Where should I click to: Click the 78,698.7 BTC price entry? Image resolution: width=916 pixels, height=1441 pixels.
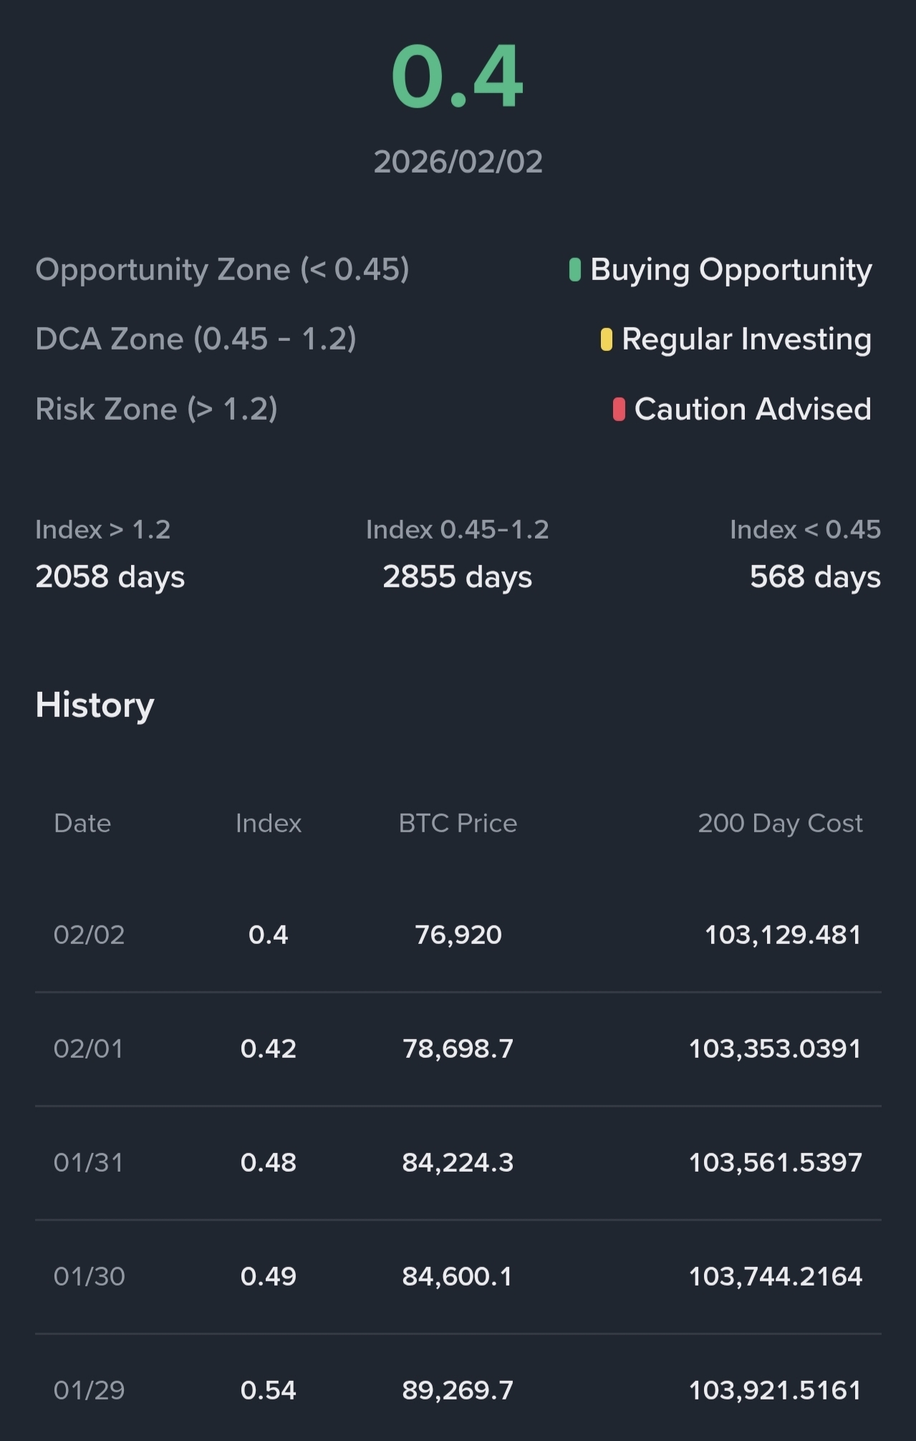click(458, 1049)
